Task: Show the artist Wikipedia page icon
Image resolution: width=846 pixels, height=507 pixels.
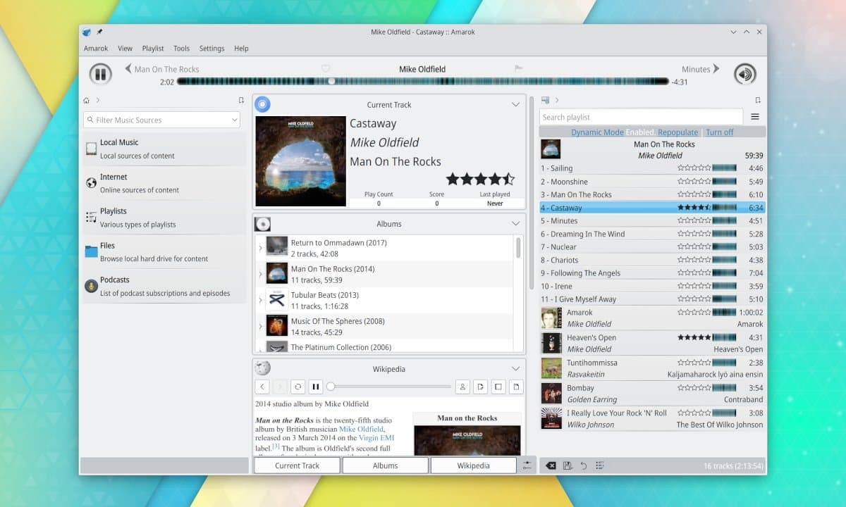Action: point(462,387)
